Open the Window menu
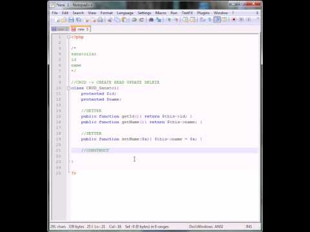Viewport: 310px width, 232px height. (x=221, y=13)
